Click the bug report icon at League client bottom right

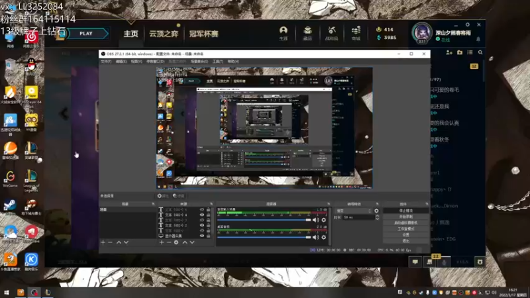tap(480, 262)
